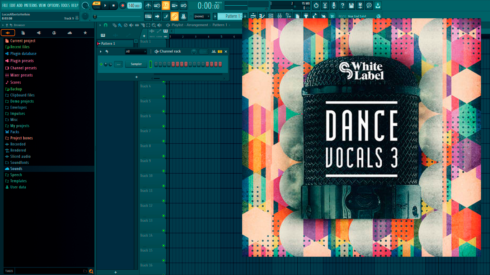The height and width of the screenshot is (275, 490).
Task: Open the snap selector showing (none)
Action: (202, 16)
